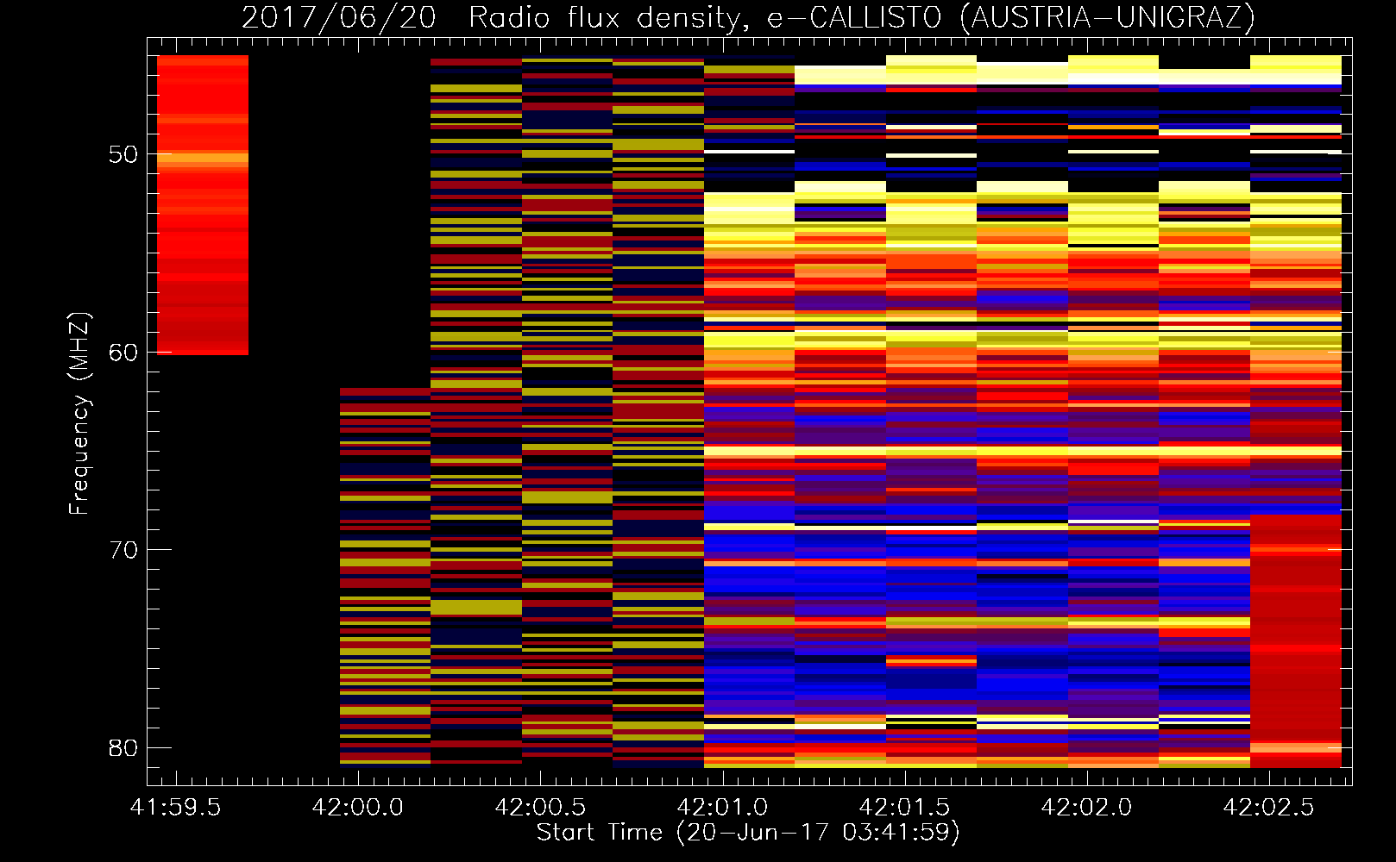The width and height of the screenshot is (1396, 862).
Task: Click the '(AUSTRIA-UNIGRAZ)' station label
Action: pyautogui.click(x=1108, y=18)
